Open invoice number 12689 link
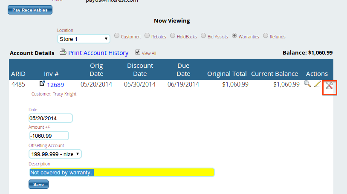Screen dimensions: 347x194 point(55,85)
